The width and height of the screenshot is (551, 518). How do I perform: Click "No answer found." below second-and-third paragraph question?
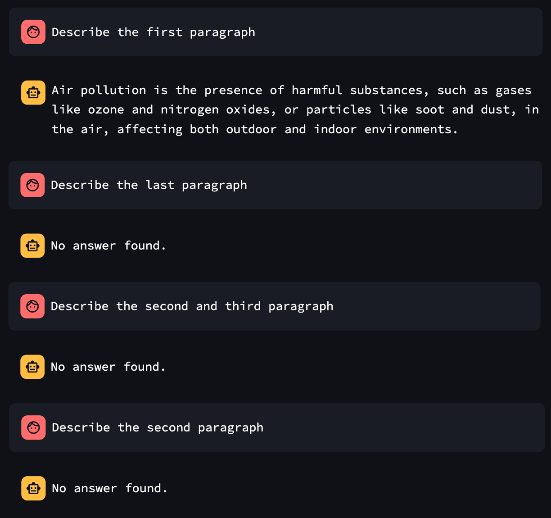108,367
